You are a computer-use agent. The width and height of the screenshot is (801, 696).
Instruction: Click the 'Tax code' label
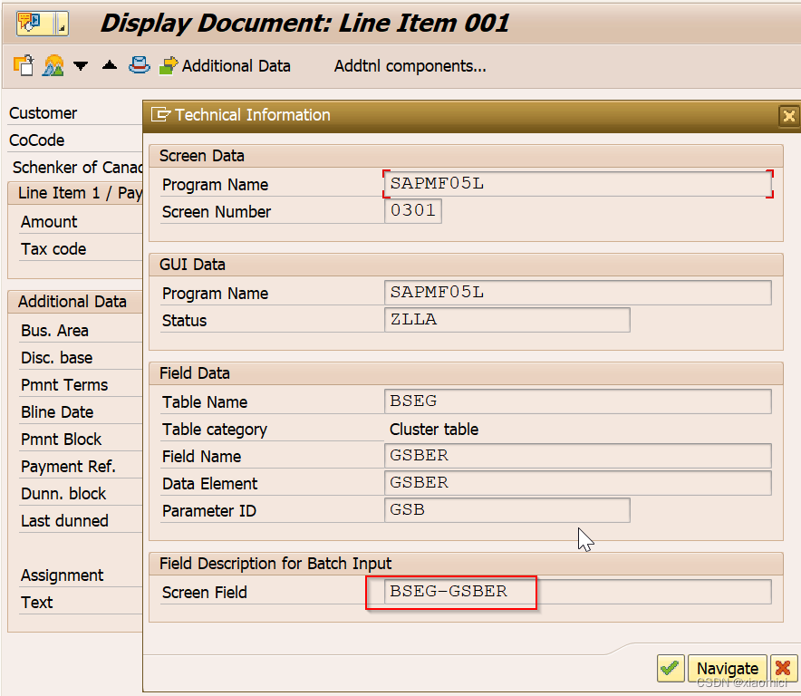tap(53, 249)
